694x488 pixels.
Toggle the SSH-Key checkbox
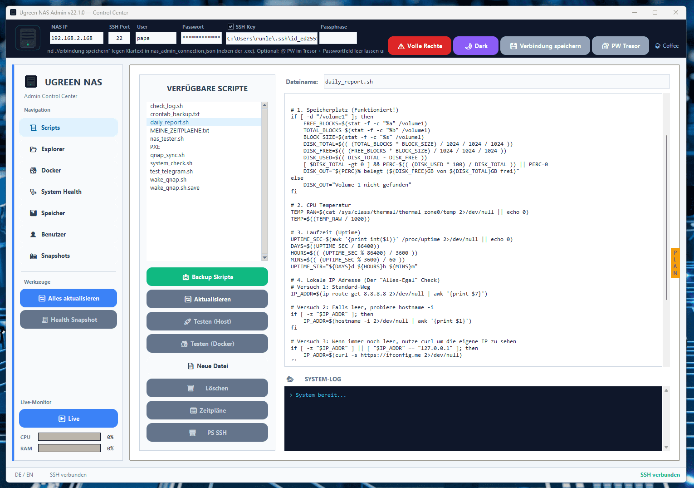[231, 27]
